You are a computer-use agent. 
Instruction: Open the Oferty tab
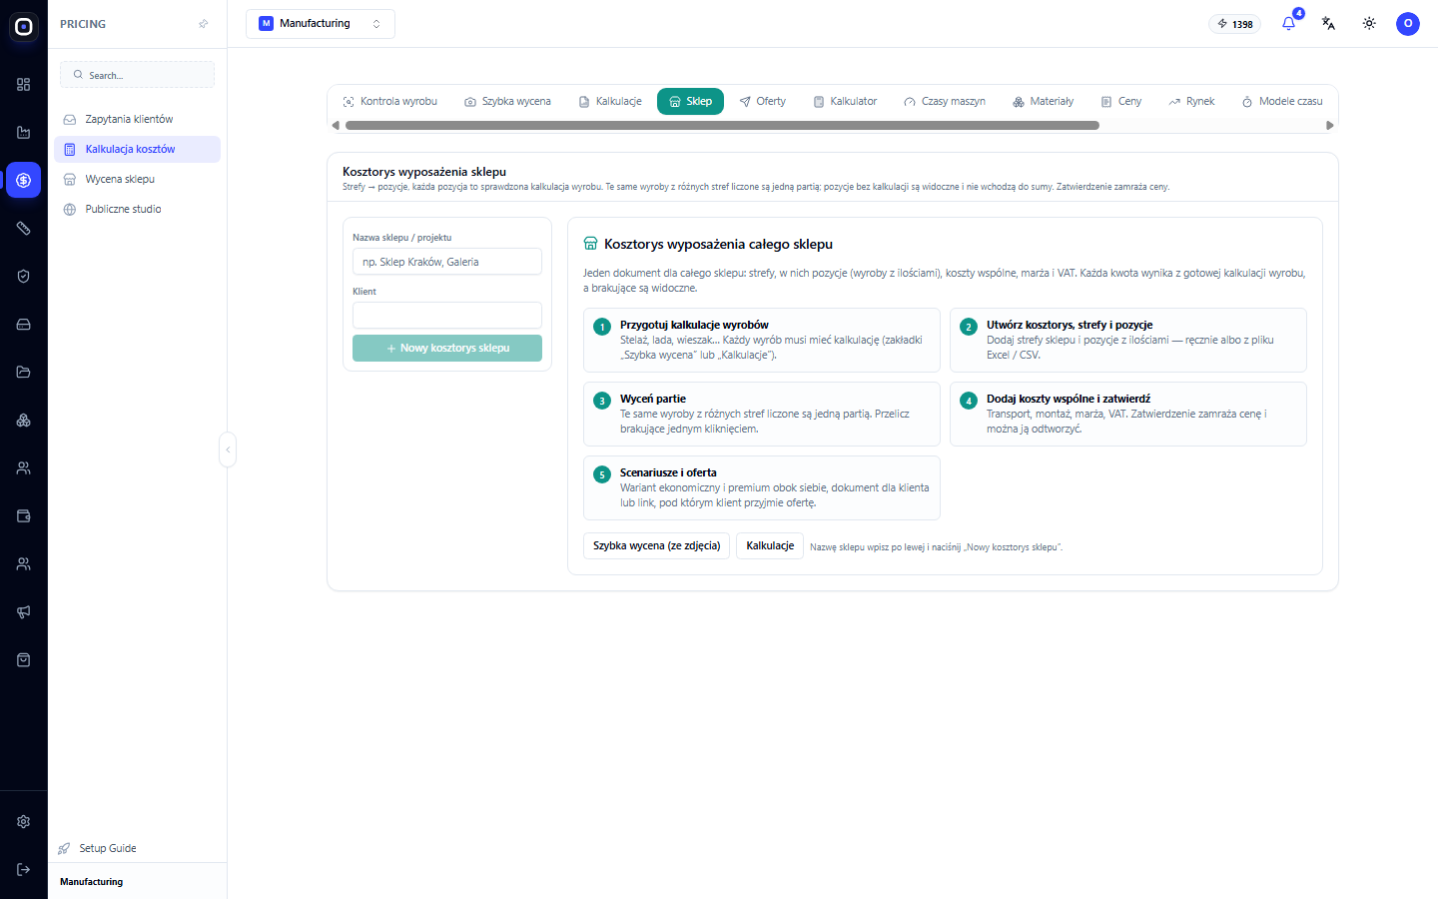[x=763, y=102]
